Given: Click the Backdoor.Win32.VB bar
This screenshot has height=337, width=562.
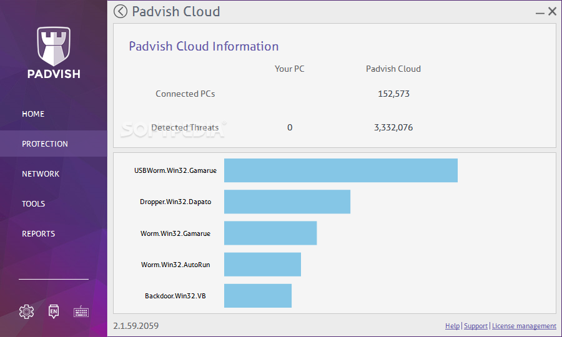Looking at the screenshot, I should pyautogui.click(x=258, y=296).
